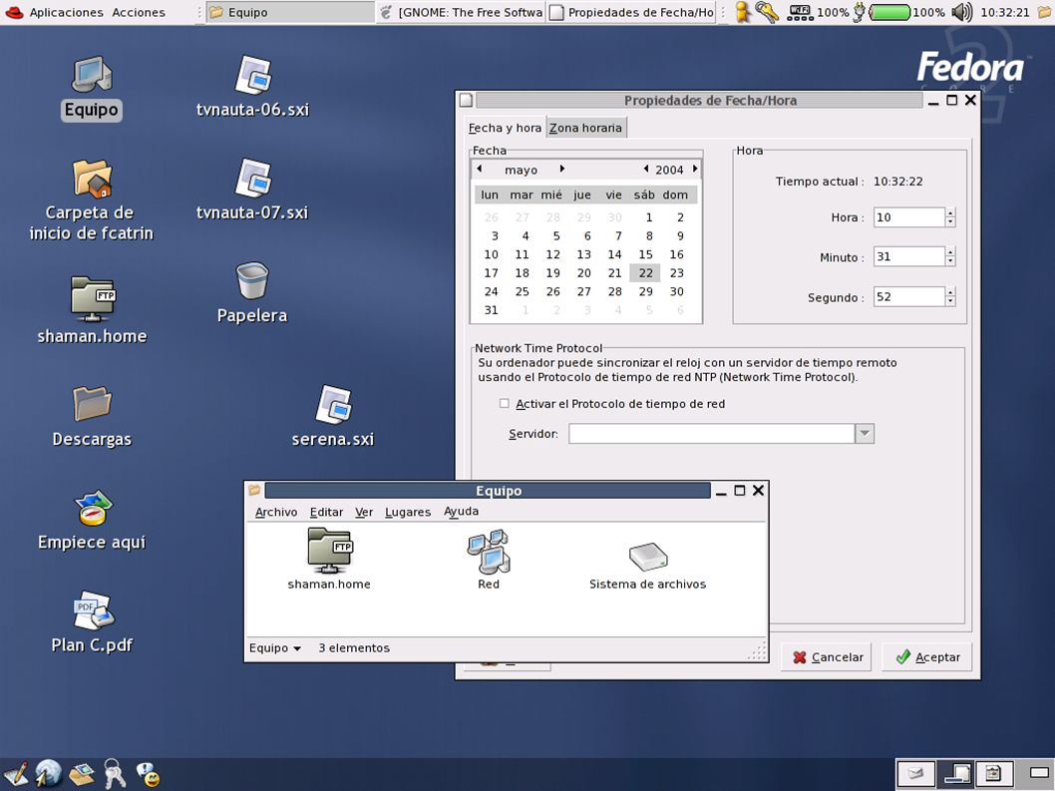Click into the Segundo input field
Viewport: 1055px width, 791px height.
909,296
